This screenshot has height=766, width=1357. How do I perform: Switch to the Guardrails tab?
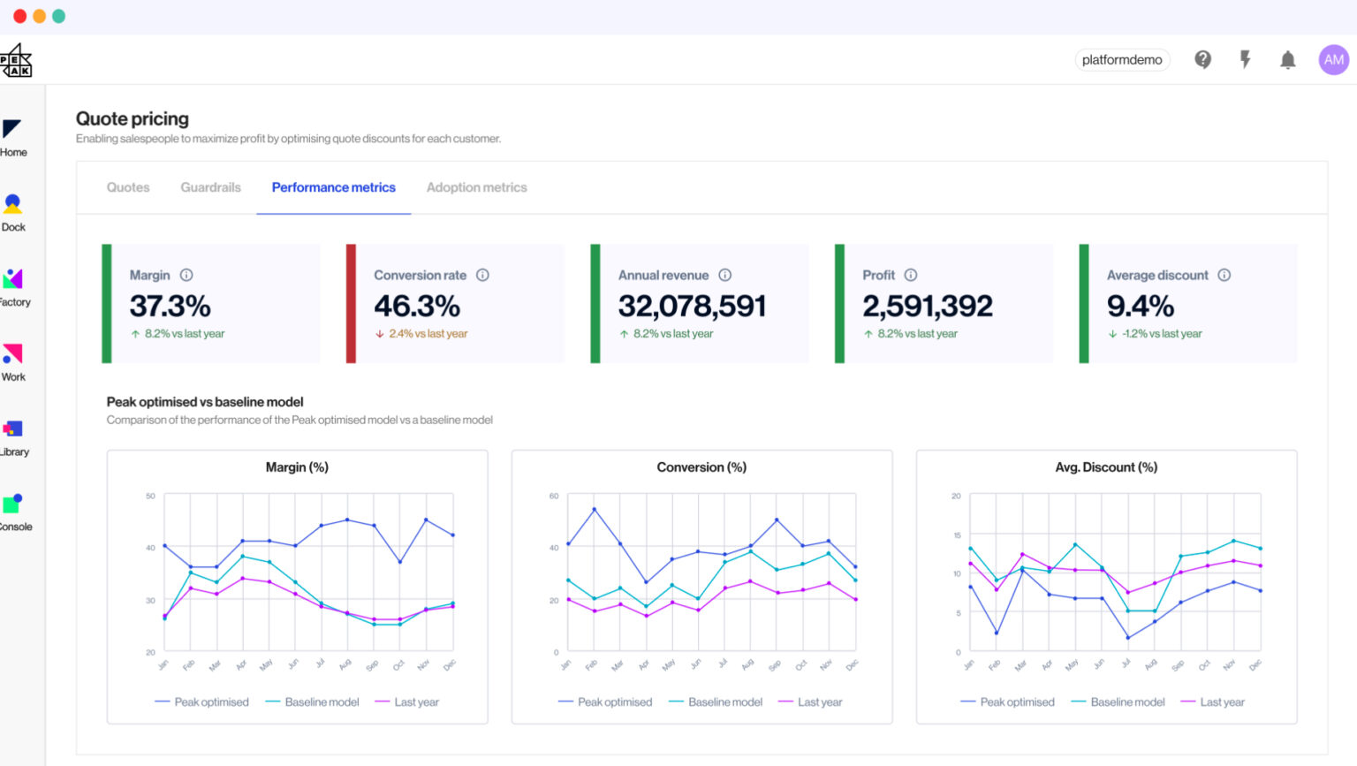pyautogui.click(x=210, y=187)
